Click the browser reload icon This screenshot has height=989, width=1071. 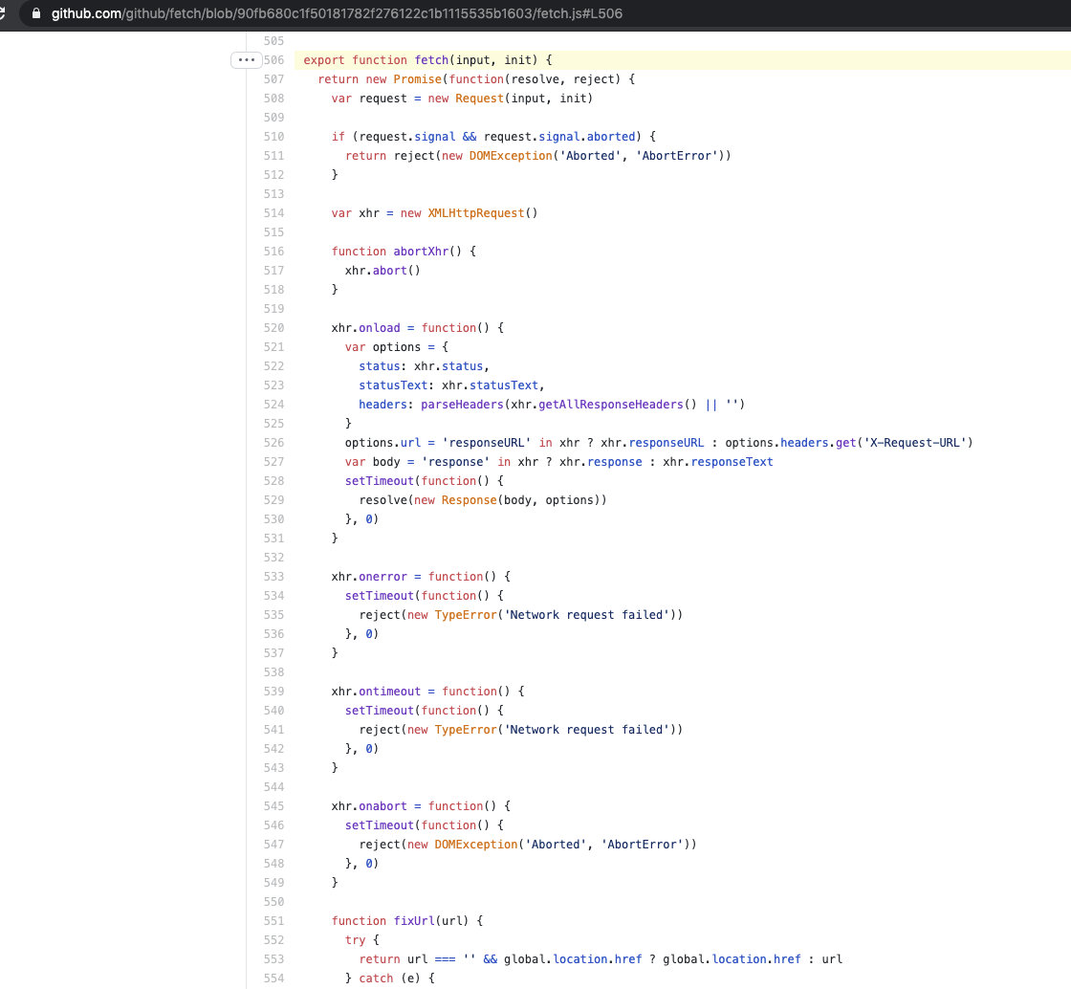pyautogui.click(x=4, y=14)
